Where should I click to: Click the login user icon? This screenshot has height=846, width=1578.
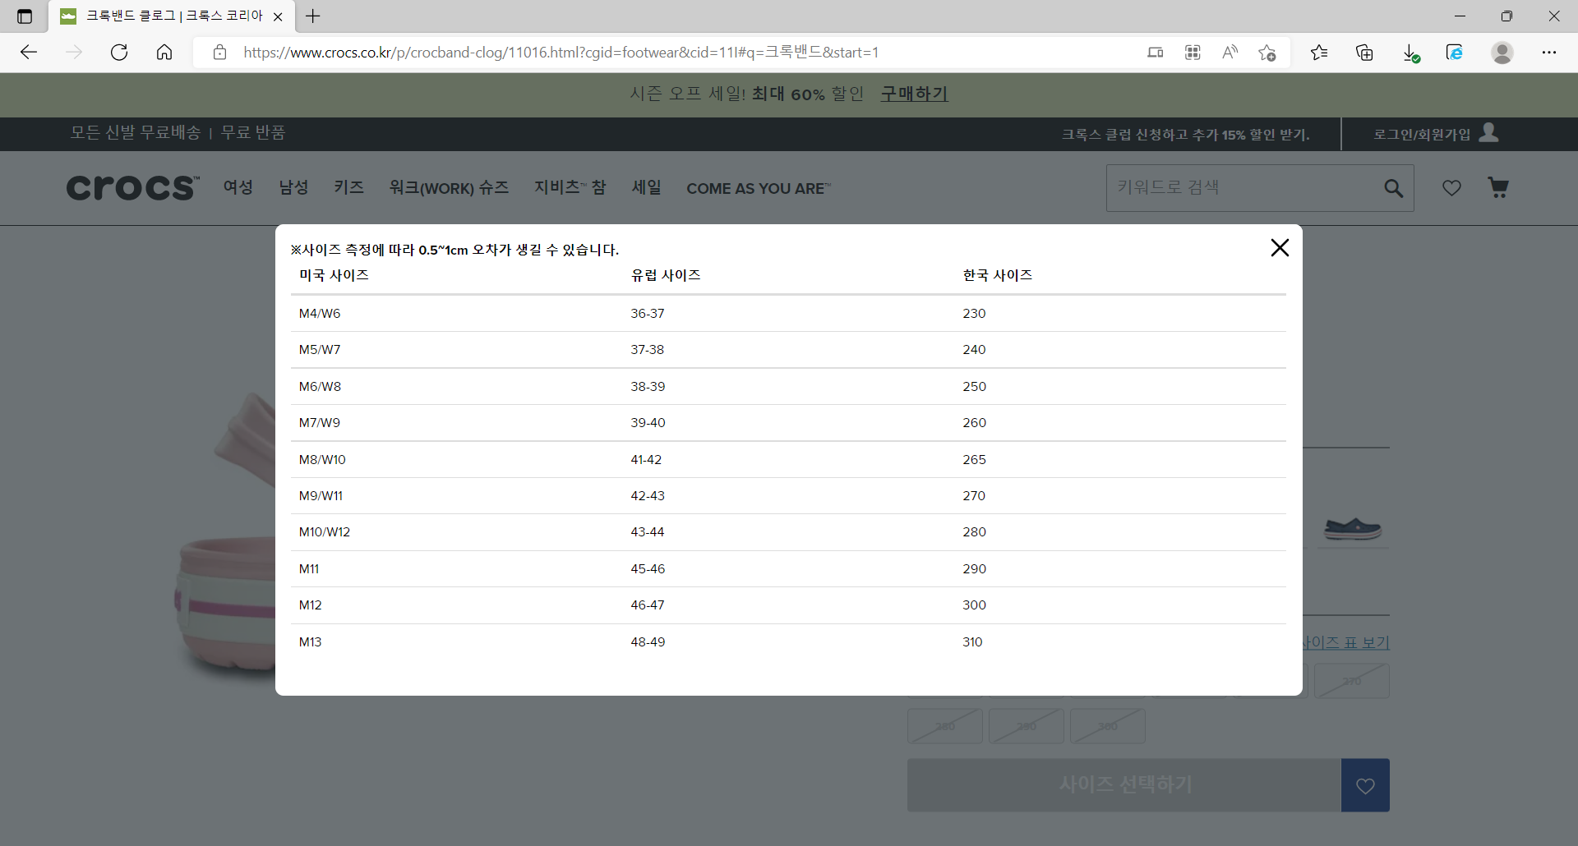tap(1488, 132)
